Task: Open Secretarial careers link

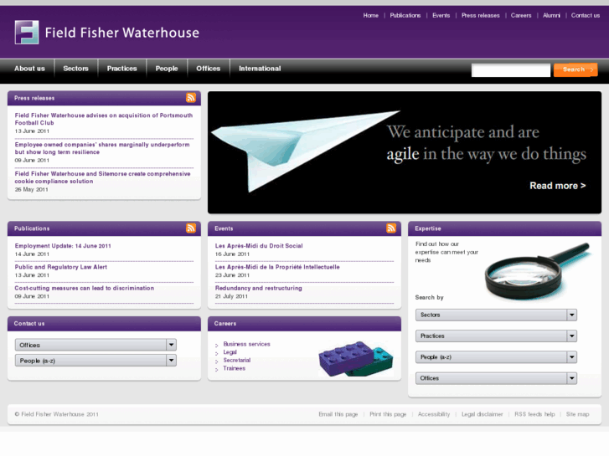Action: pyautogui.click(x=237, y=360)
